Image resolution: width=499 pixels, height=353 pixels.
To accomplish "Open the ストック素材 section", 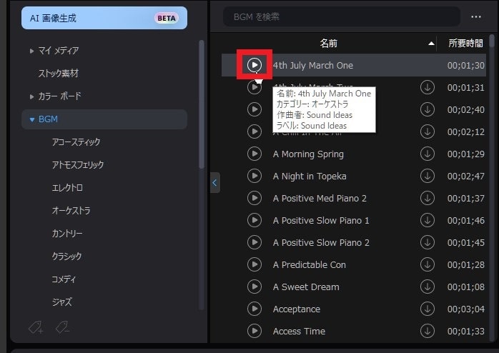I will click(58, 74).
